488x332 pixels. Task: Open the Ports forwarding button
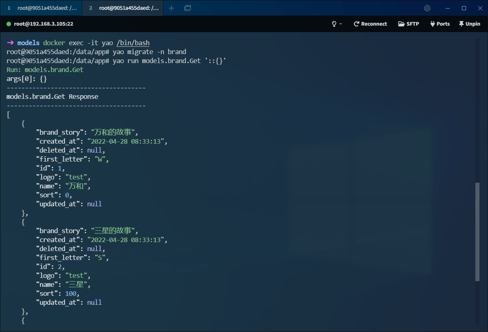(x=440, y=24)
